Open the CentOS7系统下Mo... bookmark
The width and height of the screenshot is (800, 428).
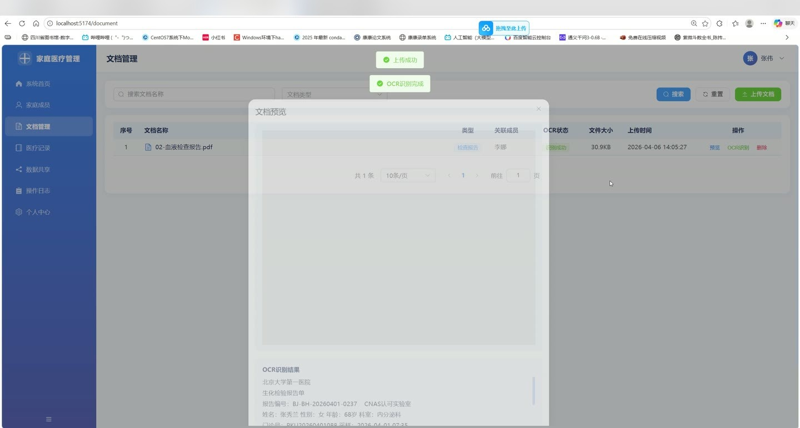pyautogui.click(x=168, y=38)
